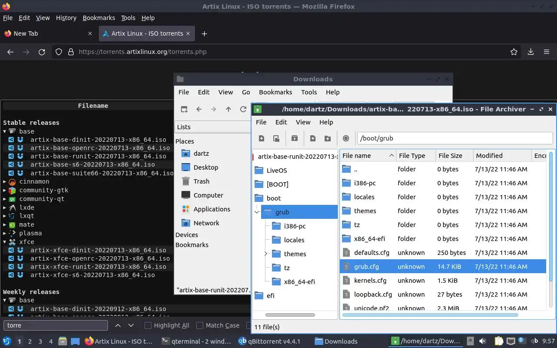Switch to qterminal in taskbar
The image size is (557, 348).
point(197,341)
